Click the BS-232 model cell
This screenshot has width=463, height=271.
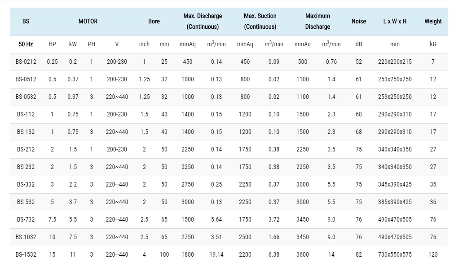(x=26, y=167)
